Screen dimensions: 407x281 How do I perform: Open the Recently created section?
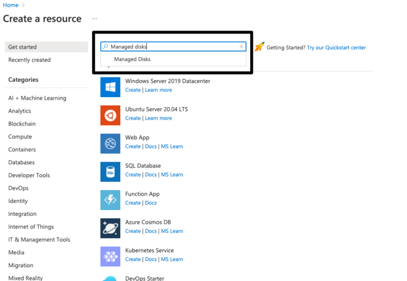point(30,60)
